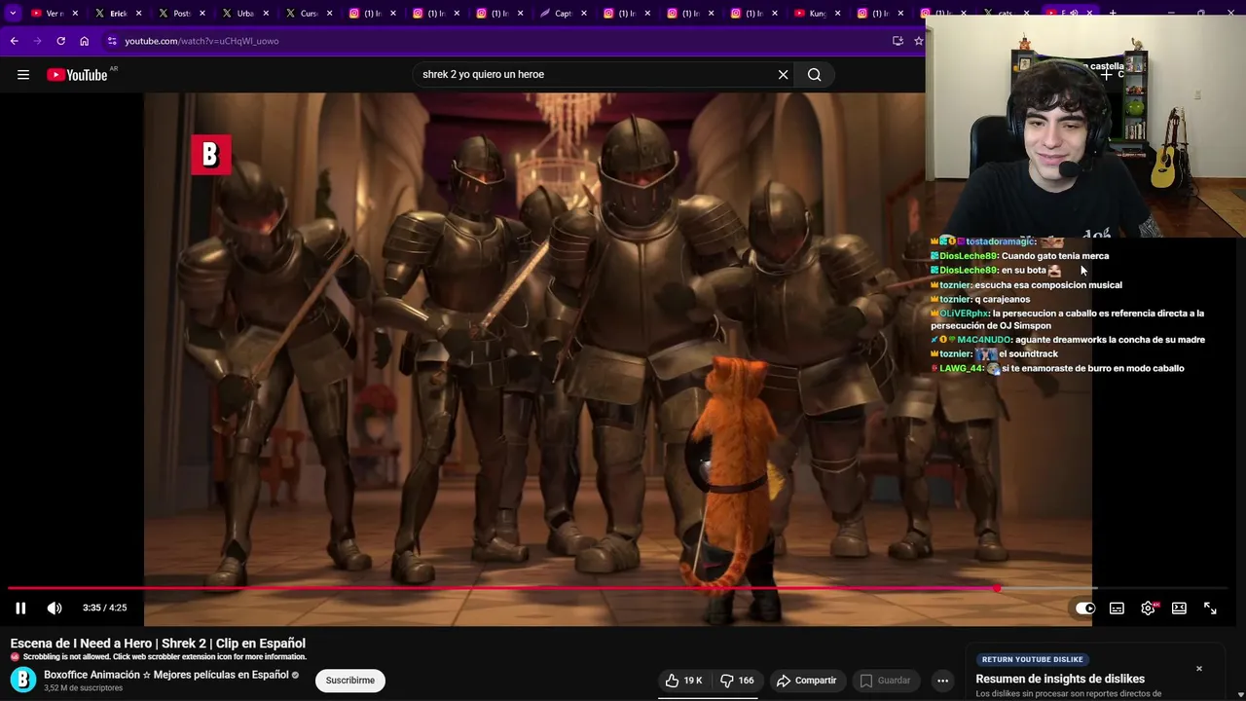Viewport: 1246px width, 701px height.
Task: Toggle the autoplay switch in the player
Action: point(1084,609)
